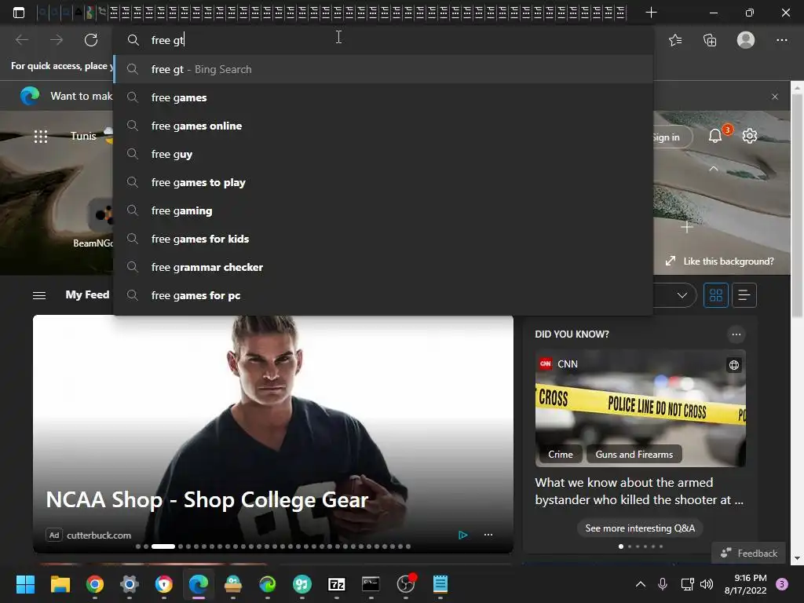
Task: Choose 'free games online' suggestion
Action: (x=383, y=126)
